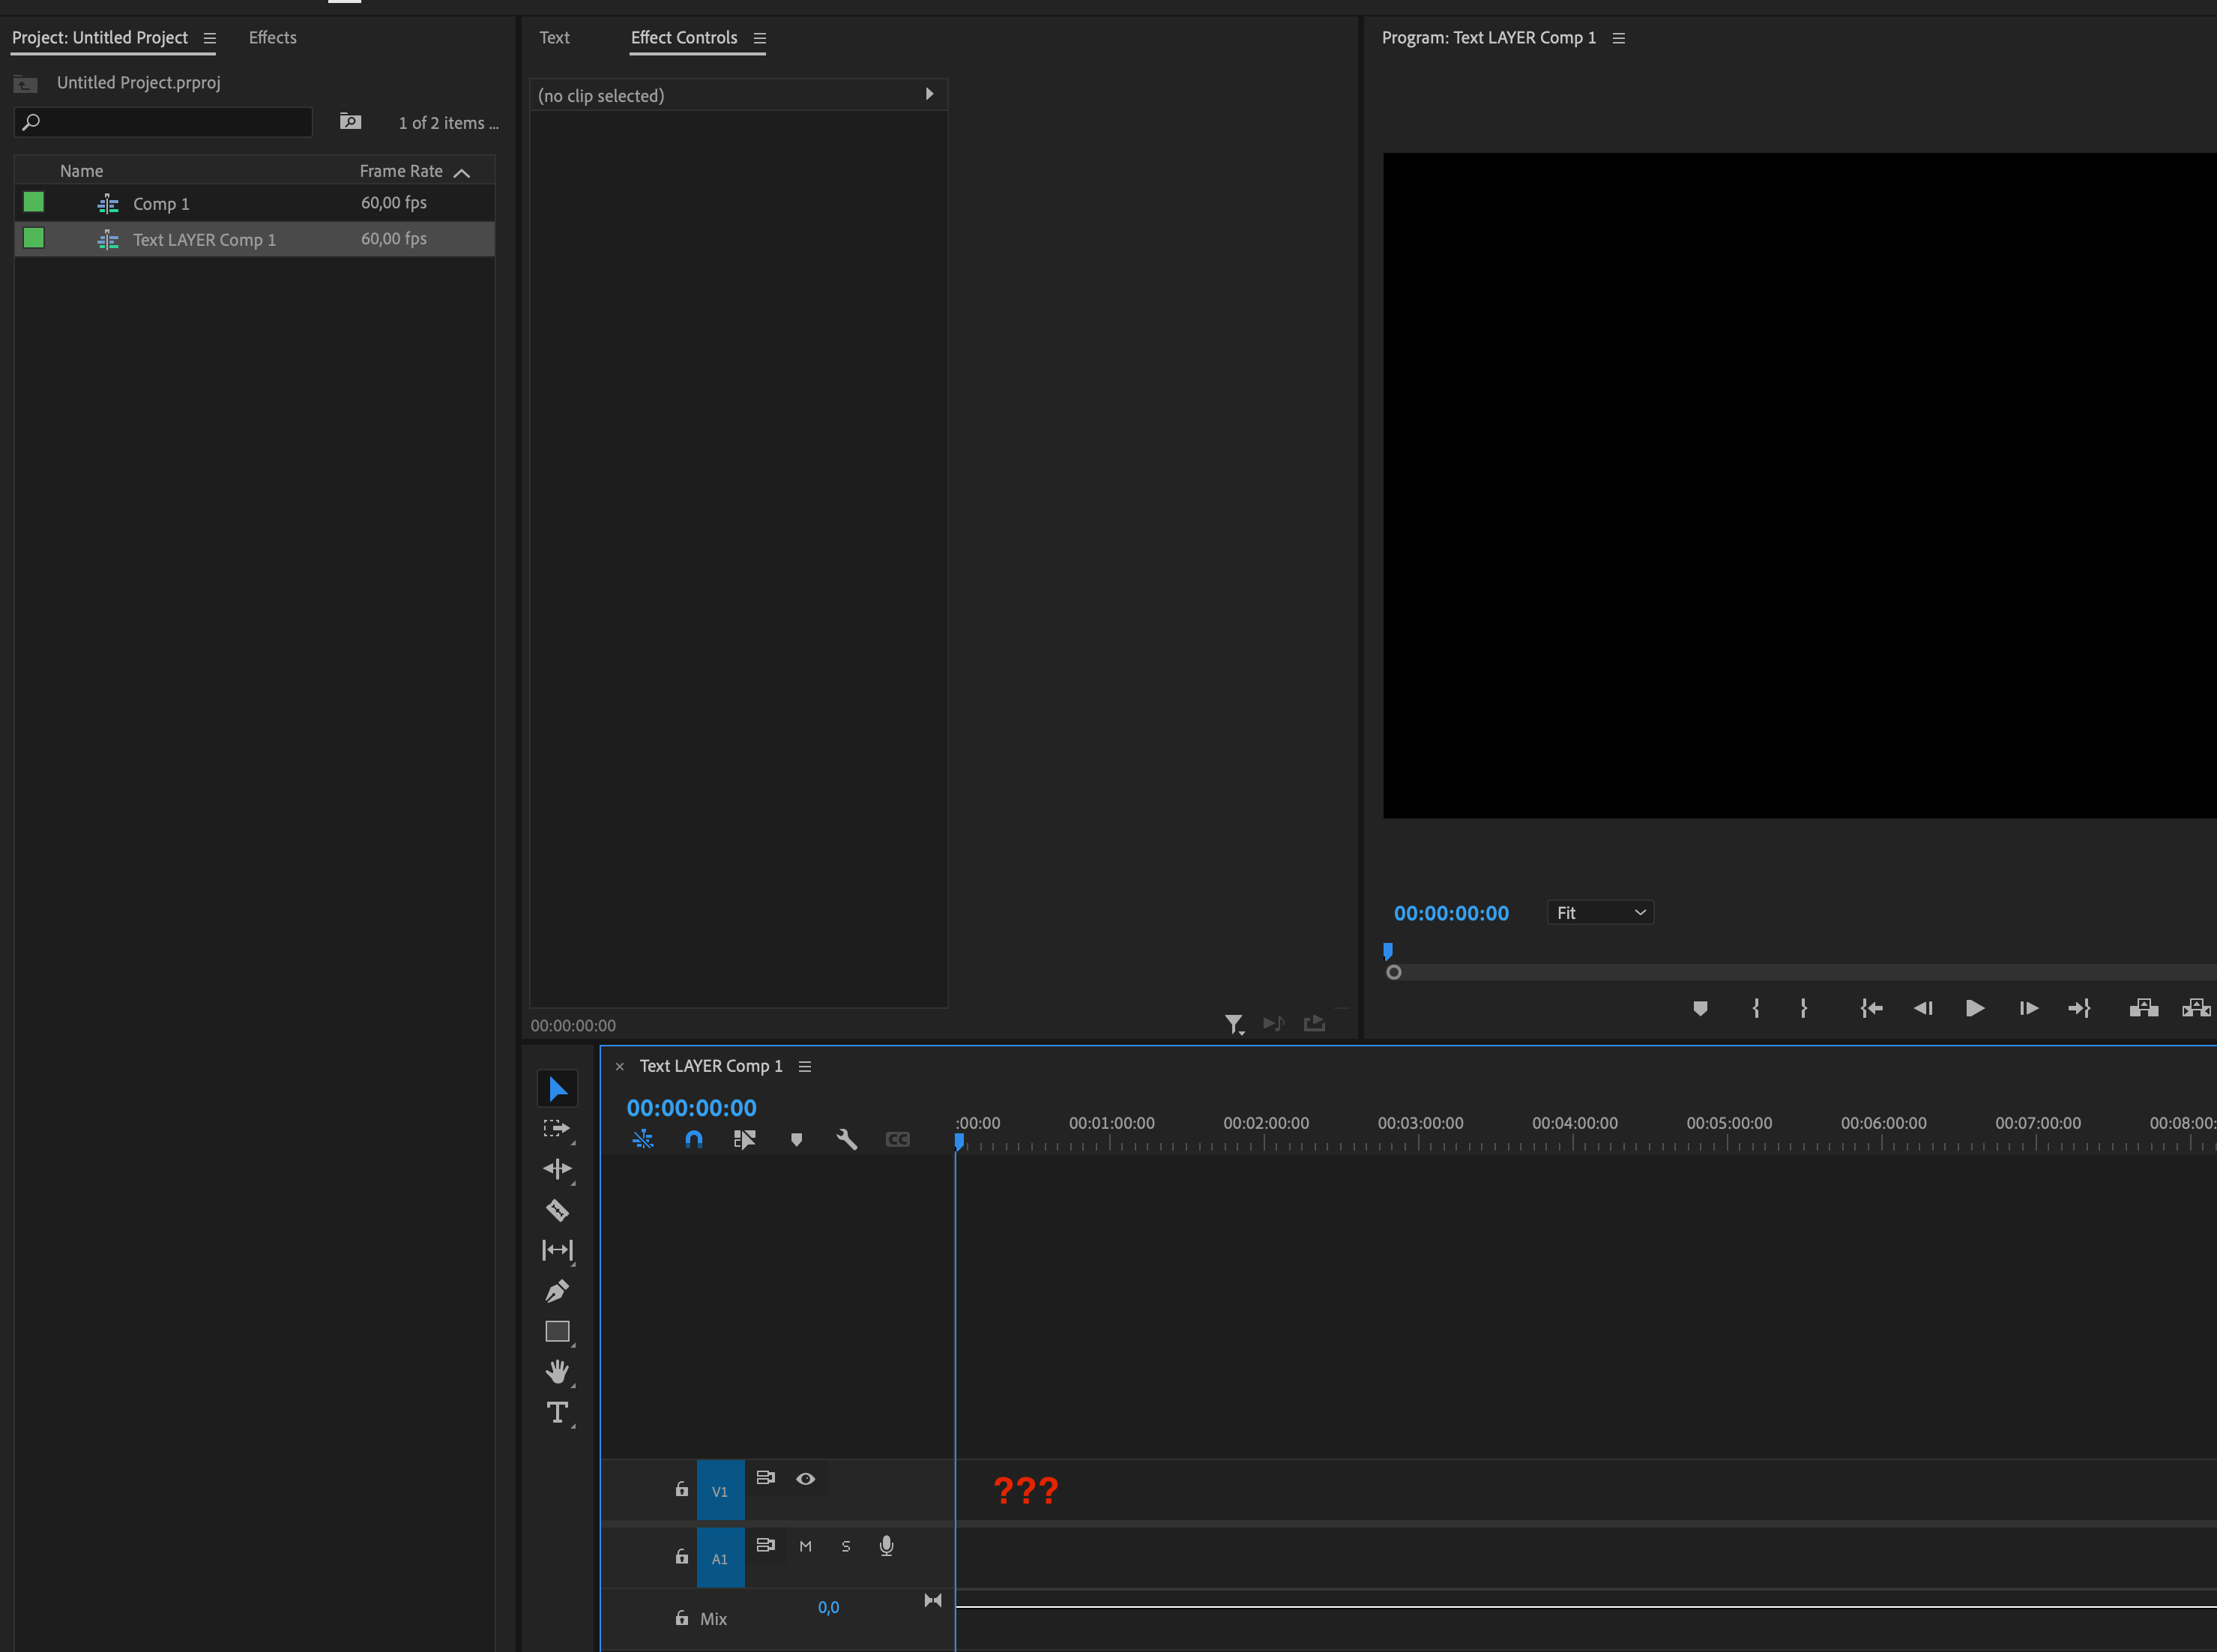Mute the A1 audio track

[805, 1545]
